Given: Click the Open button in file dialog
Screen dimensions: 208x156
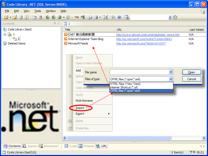Looking at the screenshot, I should point(192,72).
